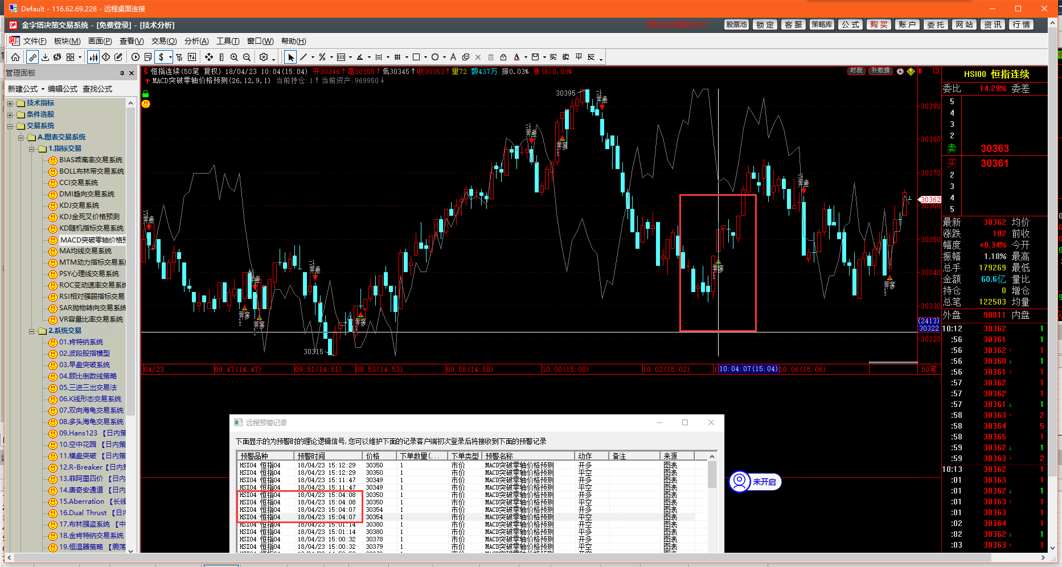
Task: Click the 股票池 button
Action: click(736, 24)
